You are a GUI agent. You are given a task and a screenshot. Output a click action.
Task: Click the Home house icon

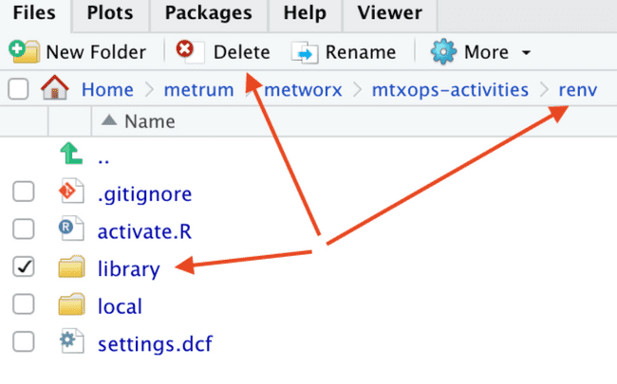coord(55,87)
